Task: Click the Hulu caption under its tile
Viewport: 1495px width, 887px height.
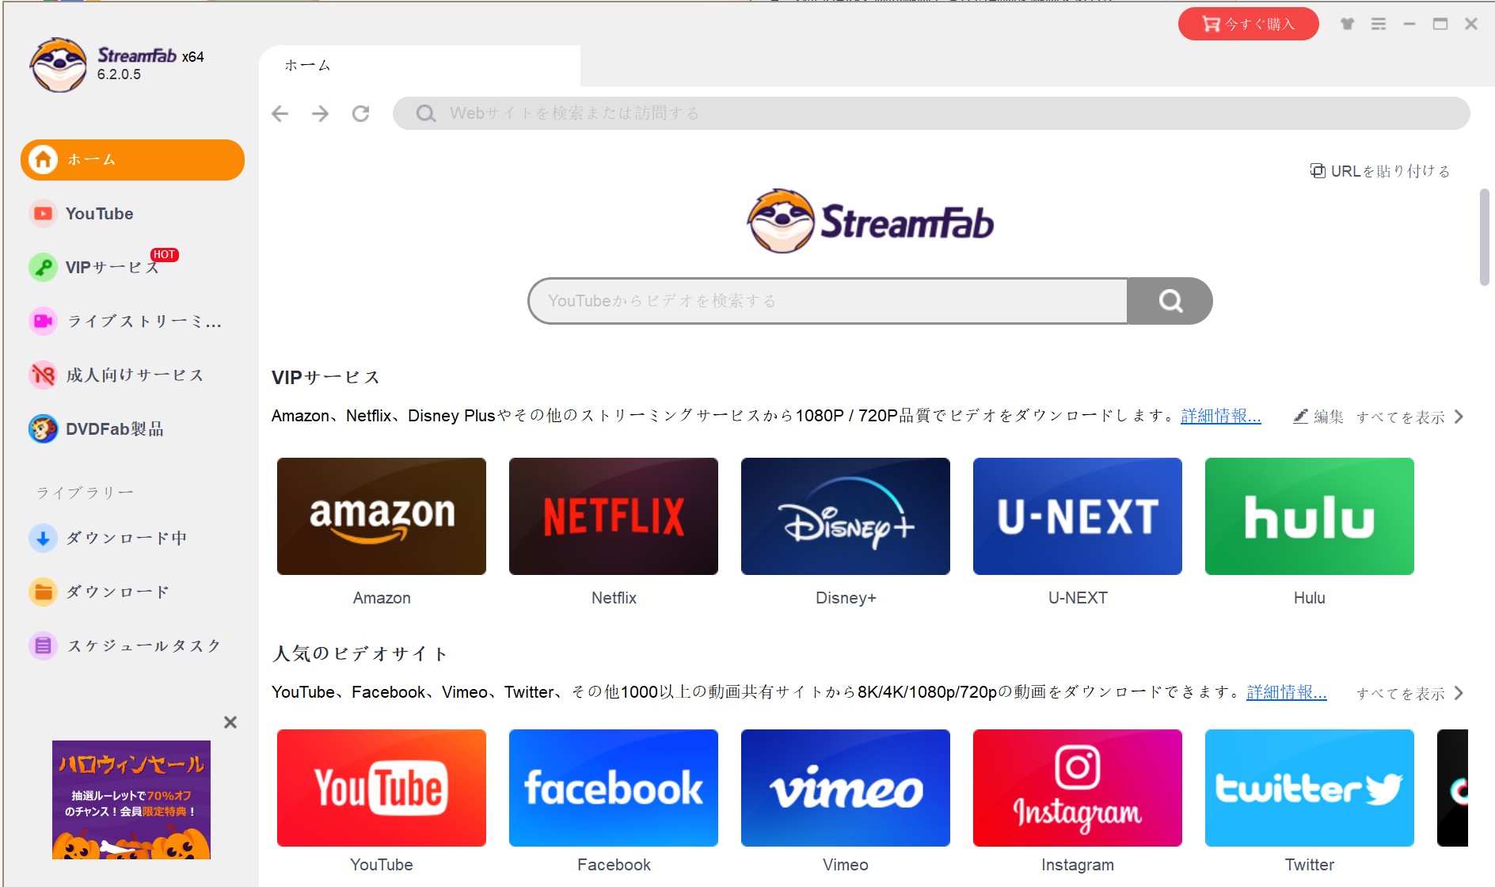Action: click(x=1310, y=598)
